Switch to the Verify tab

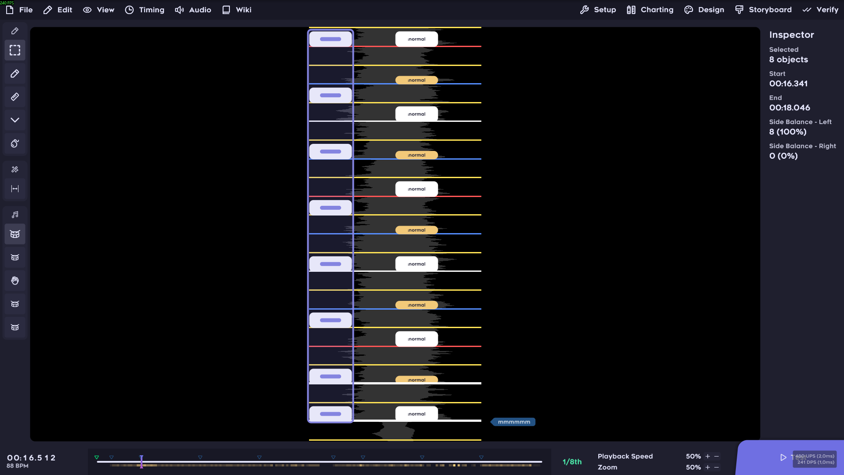pos(820,10)
